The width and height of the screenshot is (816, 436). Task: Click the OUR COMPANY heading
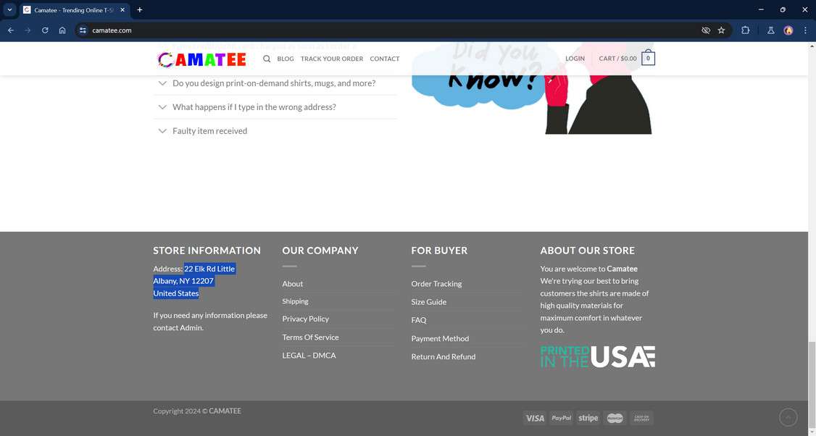pos(320,251)
